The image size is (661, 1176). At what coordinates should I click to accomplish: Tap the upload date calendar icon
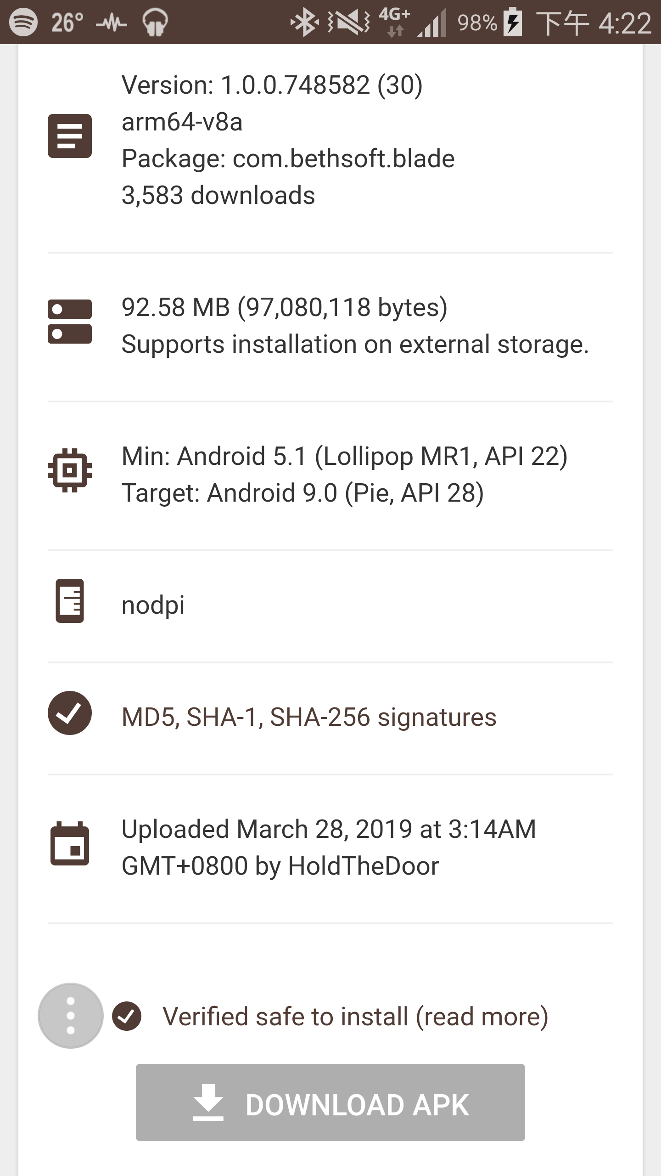70,843
